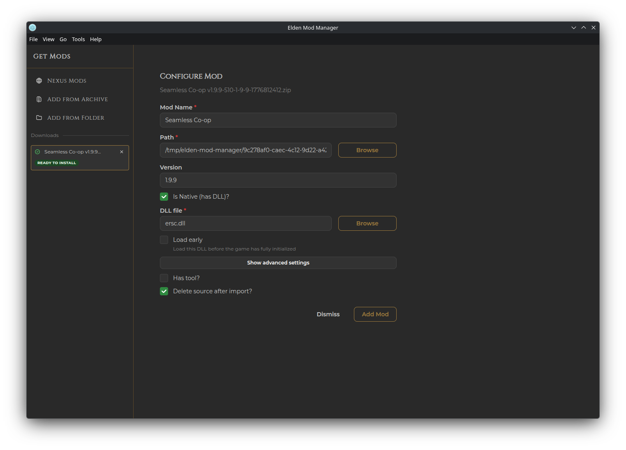This screenshot has width=626, height=450.
Task: Click the folder icon beside Add from Folder
Action: click(x=39, y=118)
